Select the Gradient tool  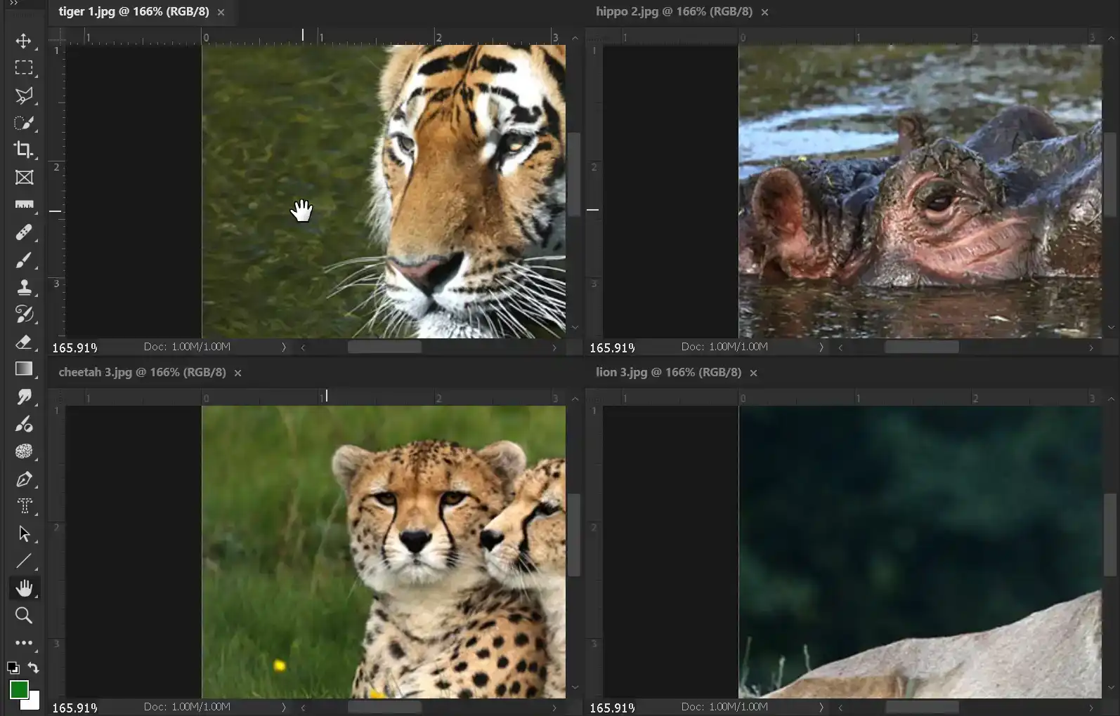click(24, 369)
